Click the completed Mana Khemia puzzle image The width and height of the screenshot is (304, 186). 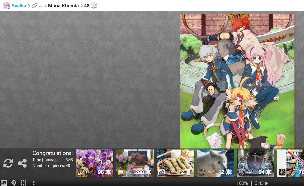click(237, 82)
